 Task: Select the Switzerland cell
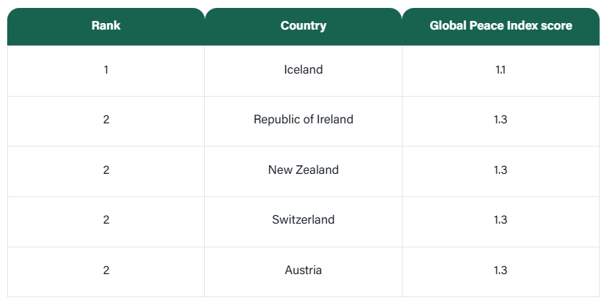click(303, 220)
